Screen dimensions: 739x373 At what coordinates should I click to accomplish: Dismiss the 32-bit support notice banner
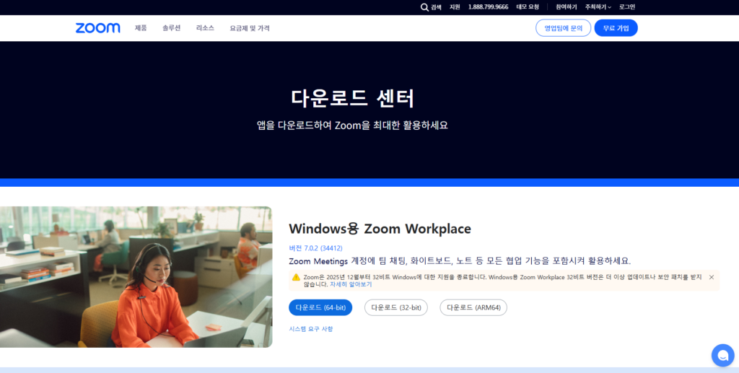[x=711, y=277]
